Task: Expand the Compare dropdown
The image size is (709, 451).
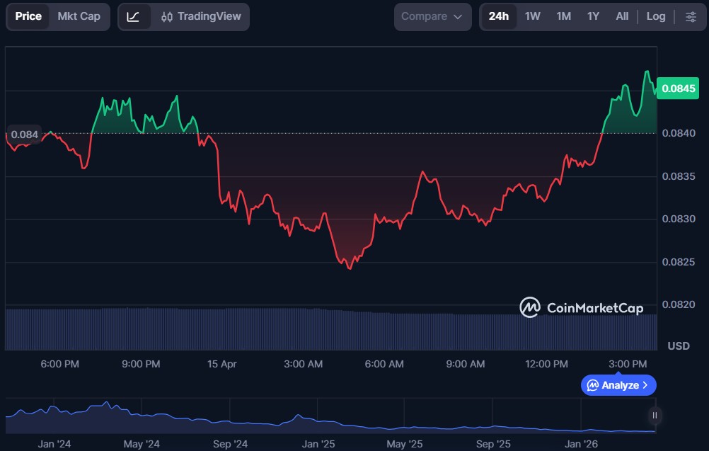Action: click(x=432, y=16)
